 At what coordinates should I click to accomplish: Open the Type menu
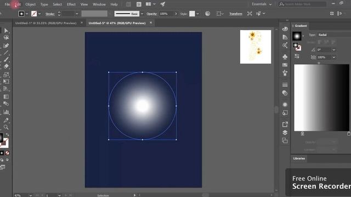pos(44,4)
